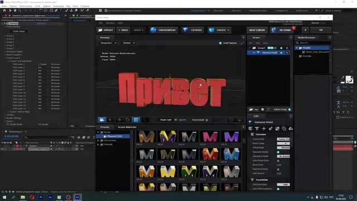Click the Scene Setup button in effect controls
Image resolution: width=357 pixels, height=201 pixels.
click(18, 31)
